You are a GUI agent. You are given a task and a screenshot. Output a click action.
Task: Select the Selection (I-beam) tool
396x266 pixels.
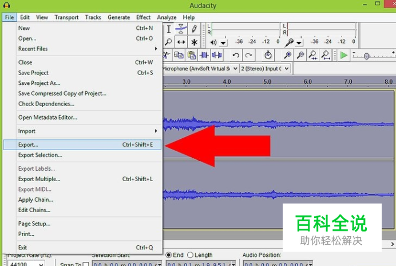(169, 29)
